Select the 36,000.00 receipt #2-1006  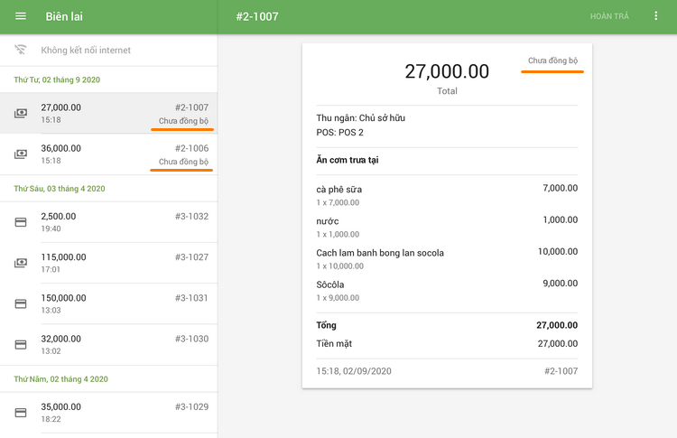[108, 154]
